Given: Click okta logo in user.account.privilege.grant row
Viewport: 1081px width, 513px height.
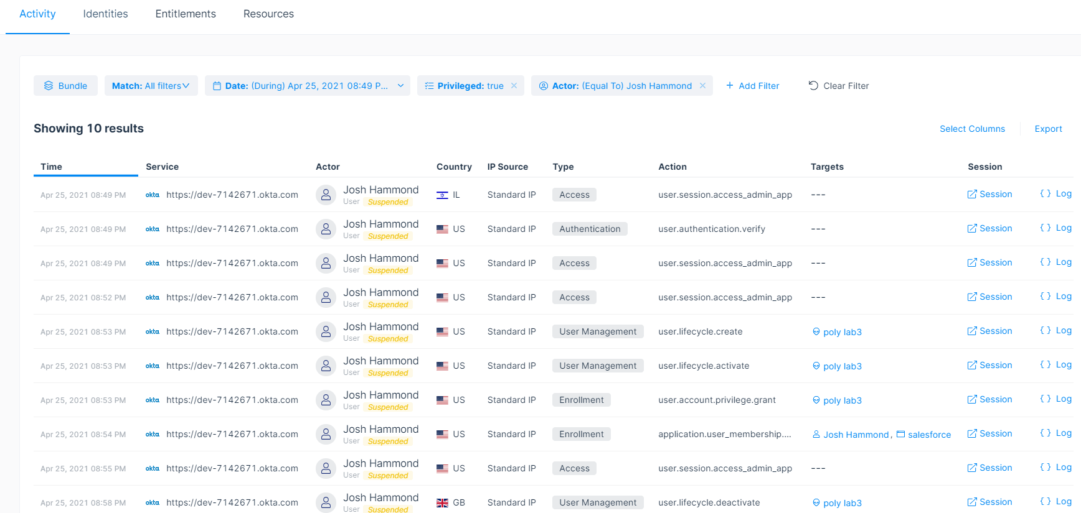Looking at the screenshot, I should click(x=153, y=400).
